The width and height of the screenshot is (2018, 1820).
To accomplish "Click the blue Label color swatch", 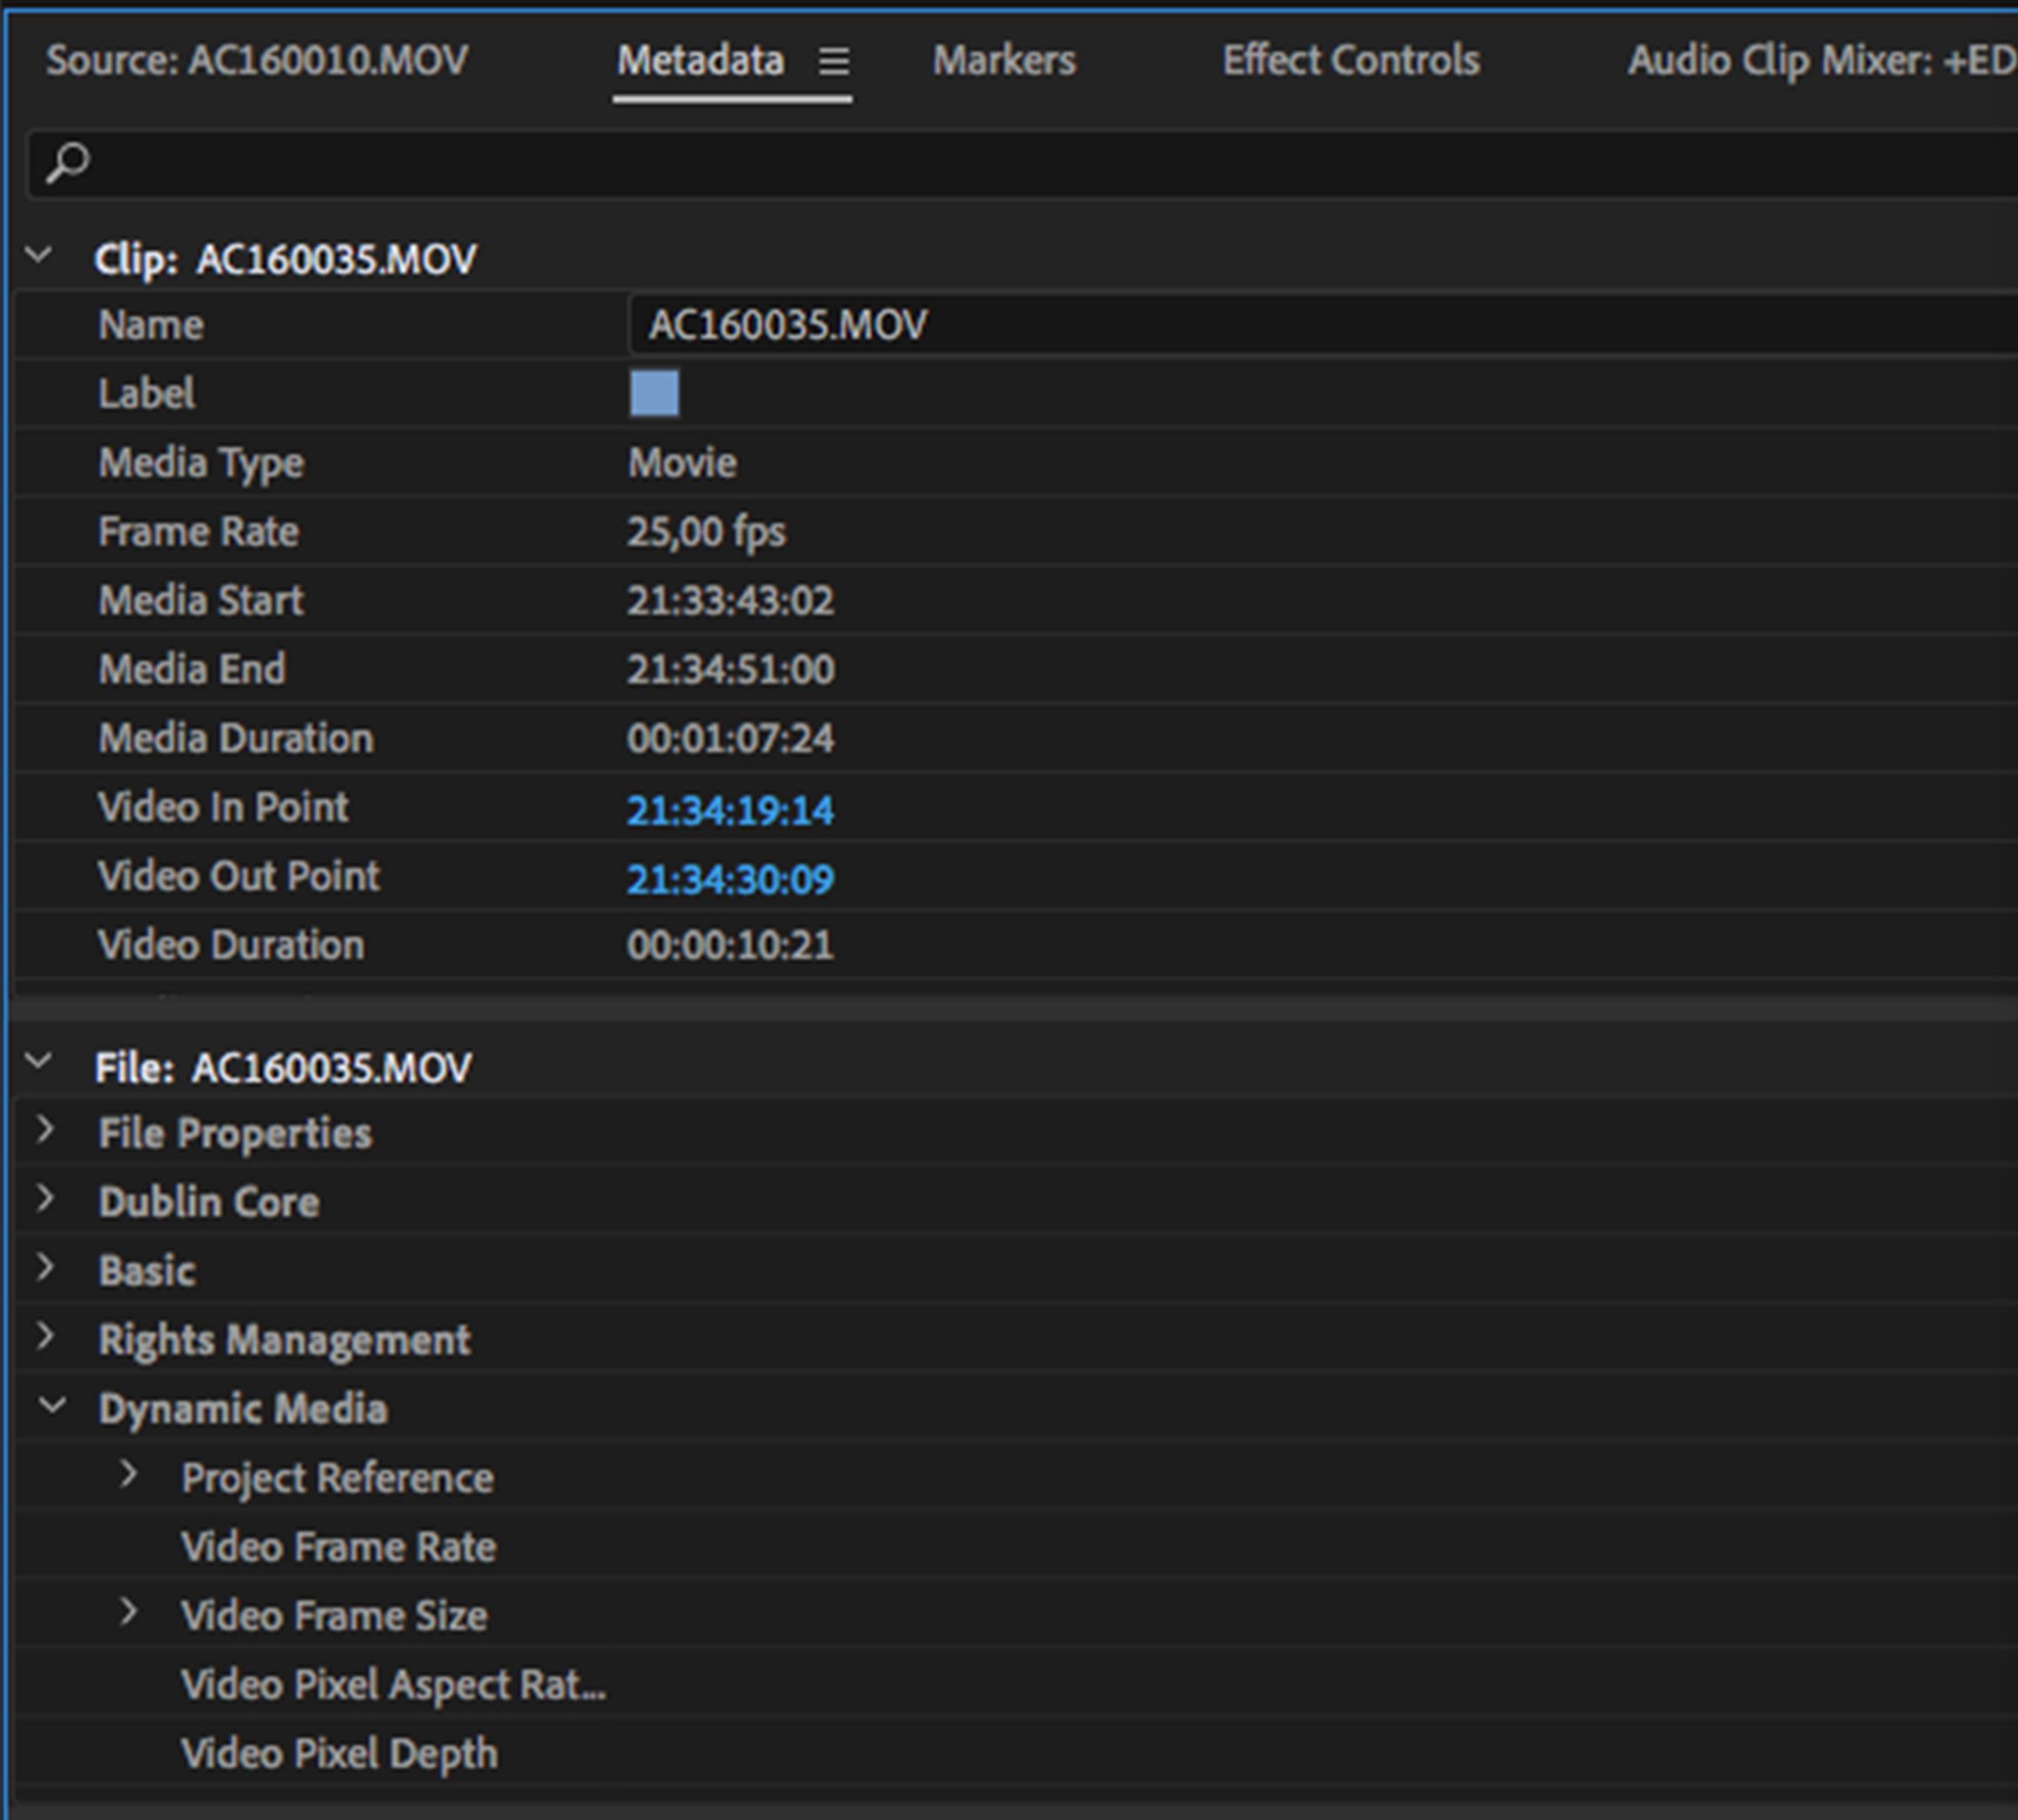I will click(654, 393).
